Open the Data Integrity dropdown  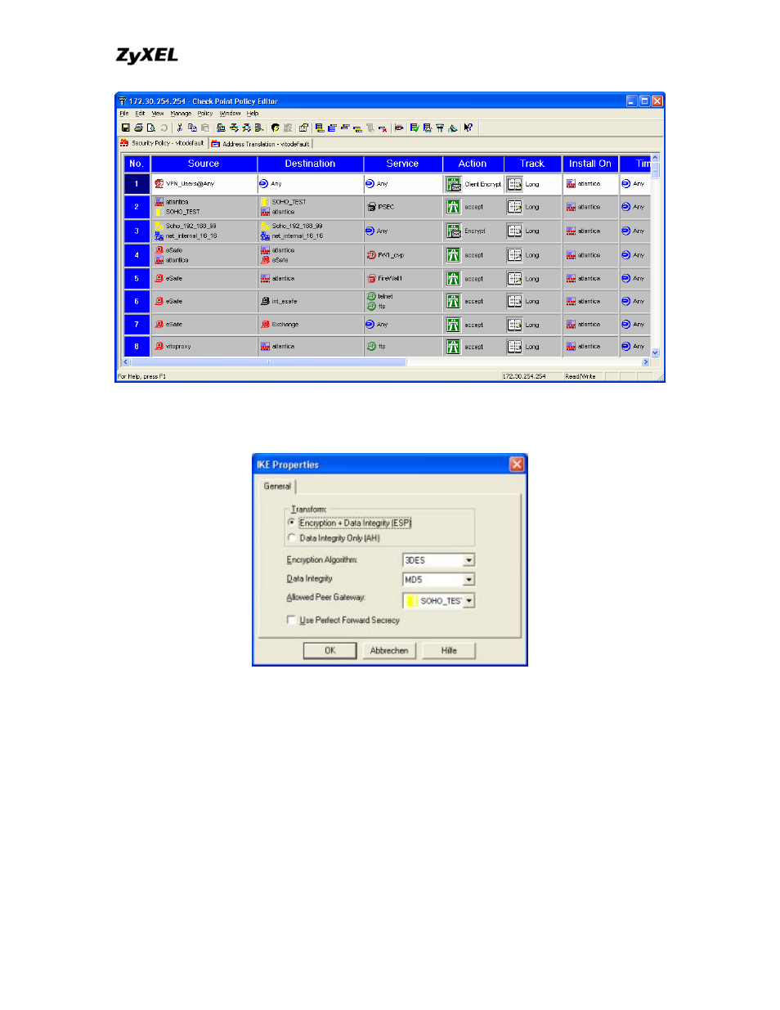(x=469, y=580)
